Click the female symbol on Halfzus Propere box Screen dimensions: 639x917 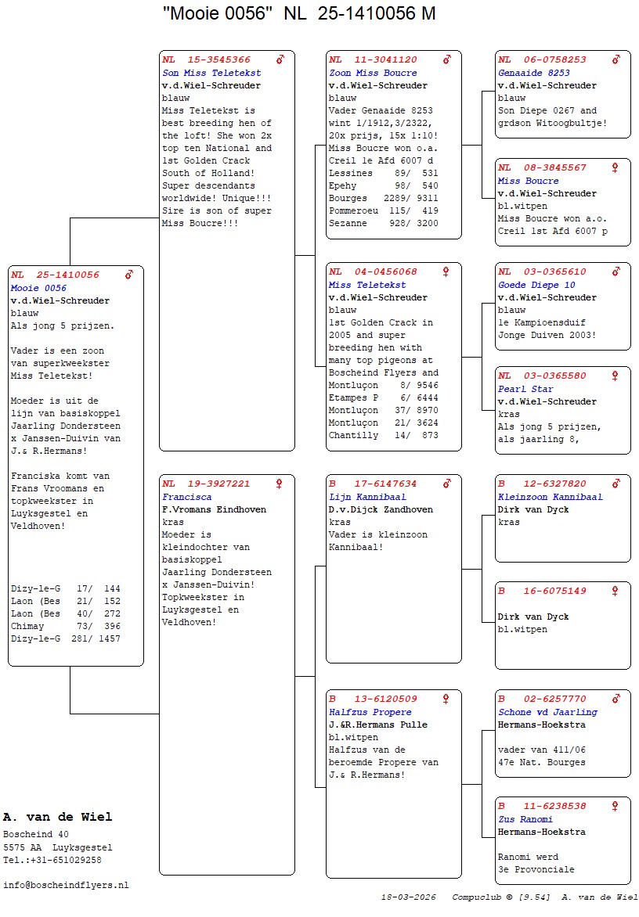pyautogui.click(x=446, y=699)
